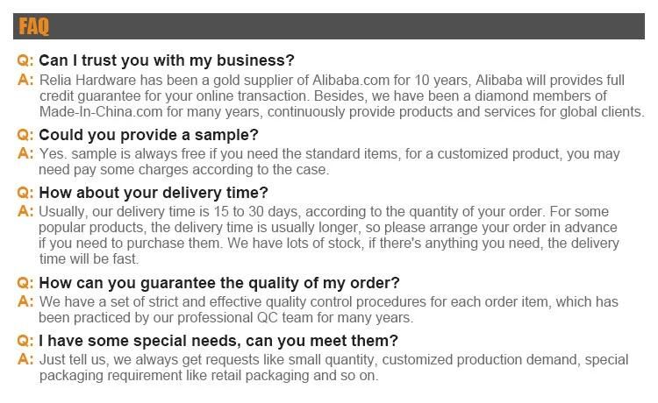658x403 pixels.
Task: Select question "Could you provide a sample?"
Action: click(x=148, y=135)
